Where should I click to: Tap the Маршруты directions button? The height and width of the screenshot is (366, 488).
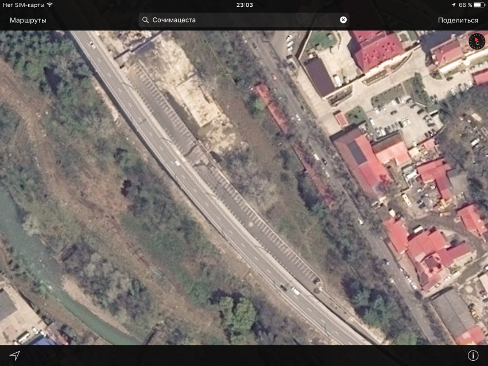point(28,20)
